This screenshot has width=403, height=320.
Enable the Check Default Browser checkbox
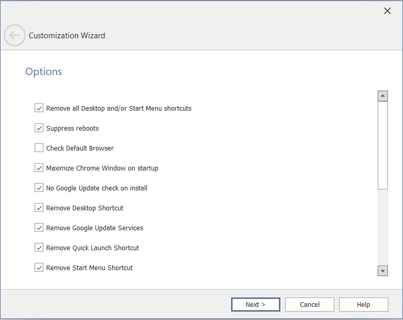(39, 148)
